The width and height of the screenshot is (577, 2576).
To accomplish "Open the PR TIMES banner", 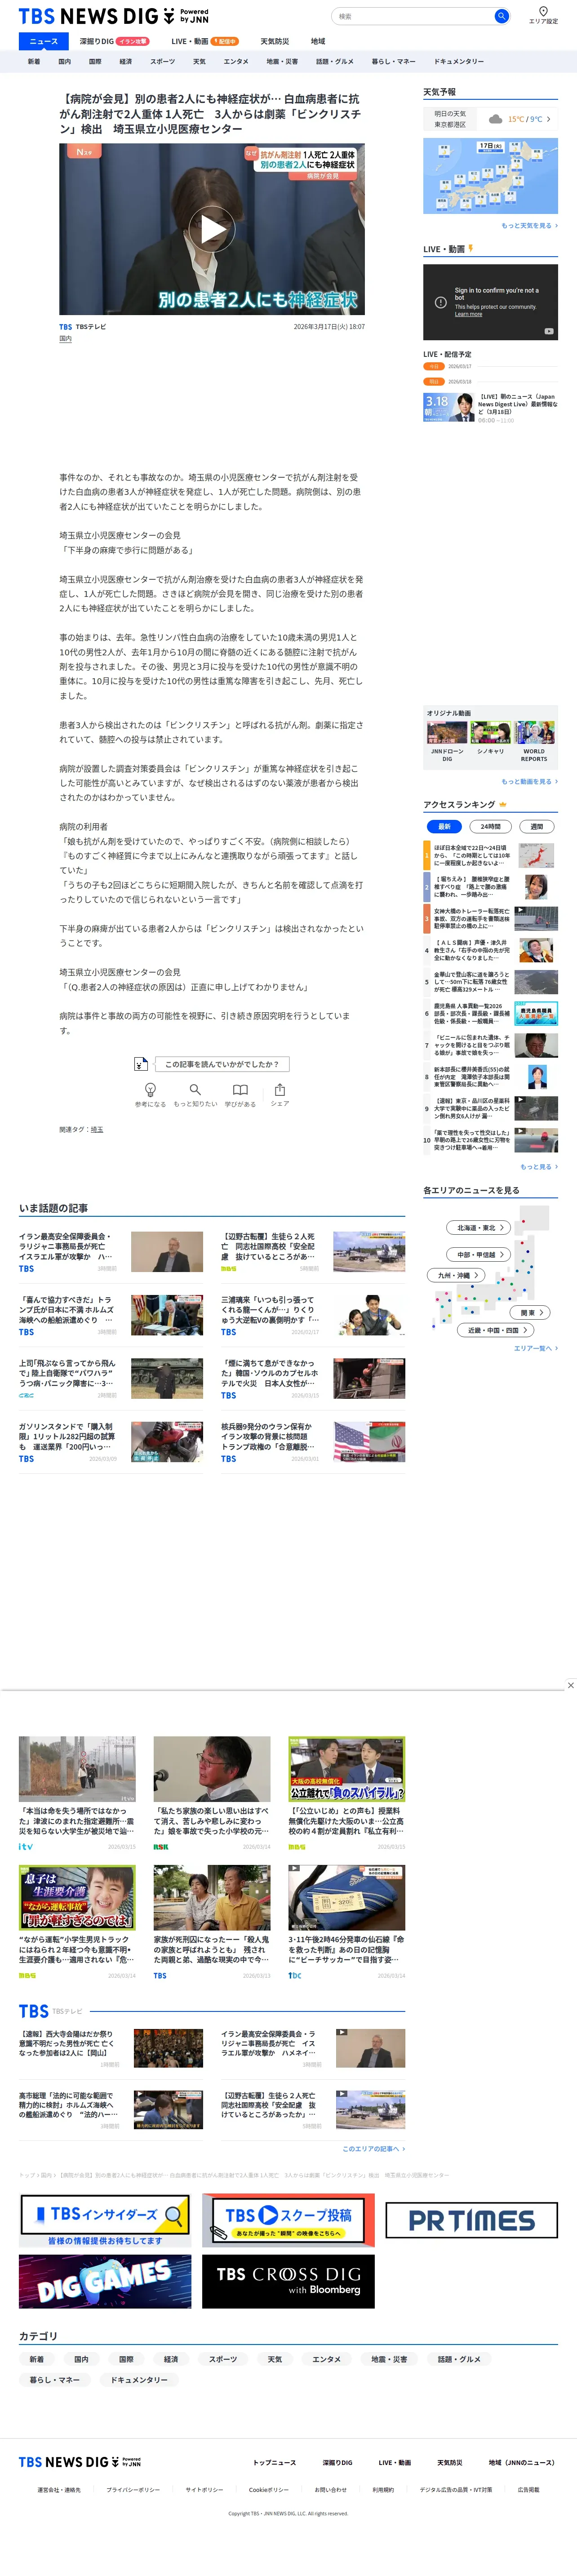I will [471, 2220].
